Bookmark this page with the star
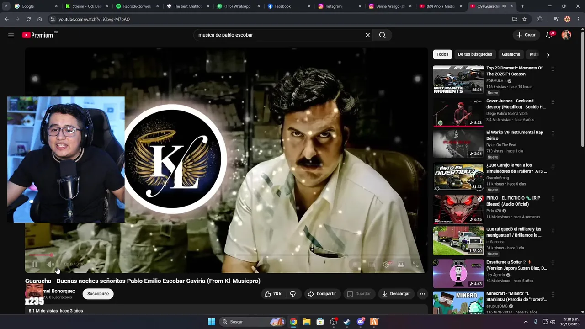The height and width of the screenshot is (329, 585). coord(525,19)
